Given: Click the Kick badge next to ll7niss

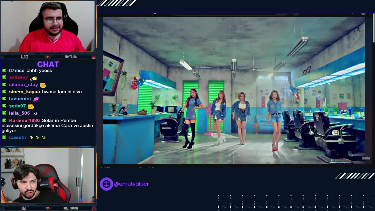Looking at the screenshot, I should click(x=4, y=70).
